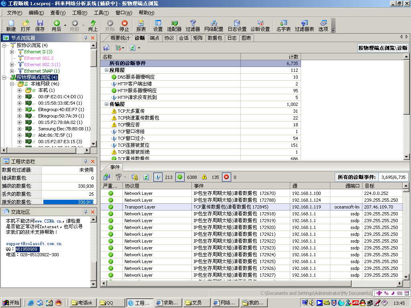The height and width of the screenshot is (308, 411).
Task: Open 诊断设置 diagnosis settings icon
Action: tap(260, 25)
